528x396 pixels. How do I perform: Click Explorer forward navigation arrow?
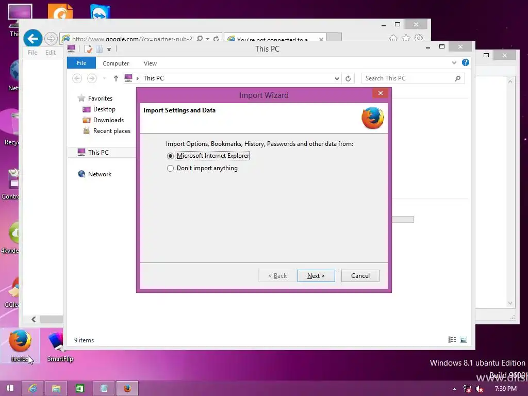(x=92, y=78)
